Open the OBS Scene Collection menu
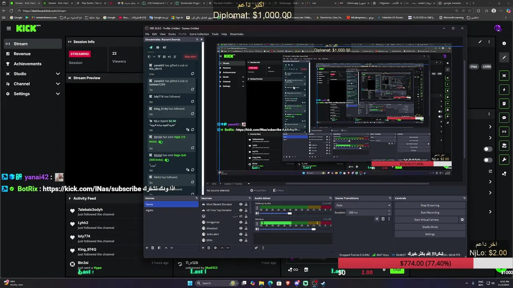Viewport: 513px width, 288px height. coord(199,34)
